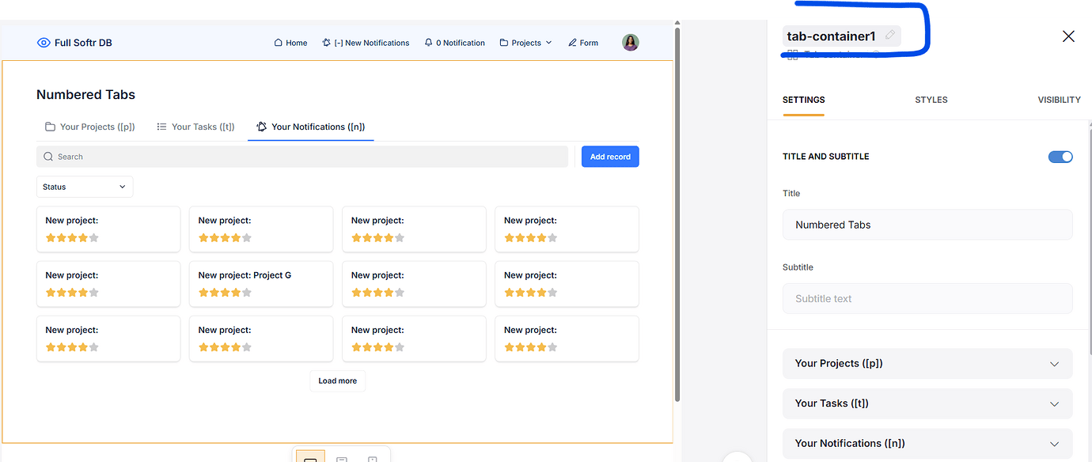Open the Status filter dropdown
1092x462 pixels.
(84, 187)
